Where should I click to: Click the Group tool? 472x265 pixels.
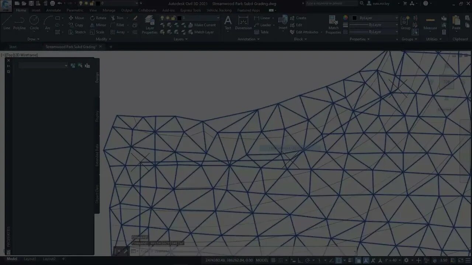point(406,23)
